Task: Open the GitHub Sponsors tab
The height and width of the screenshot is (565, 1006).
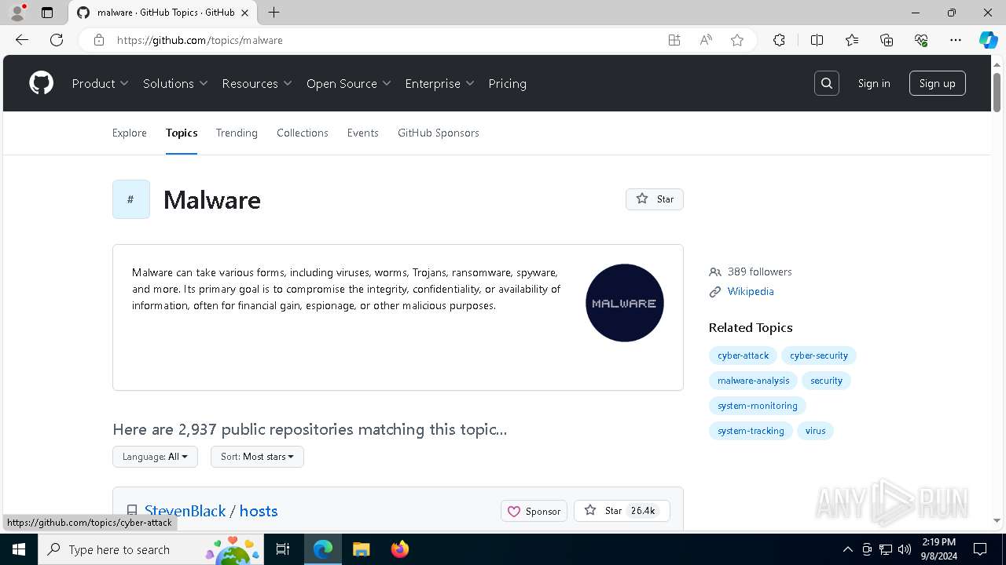Action: pos(439,133)
